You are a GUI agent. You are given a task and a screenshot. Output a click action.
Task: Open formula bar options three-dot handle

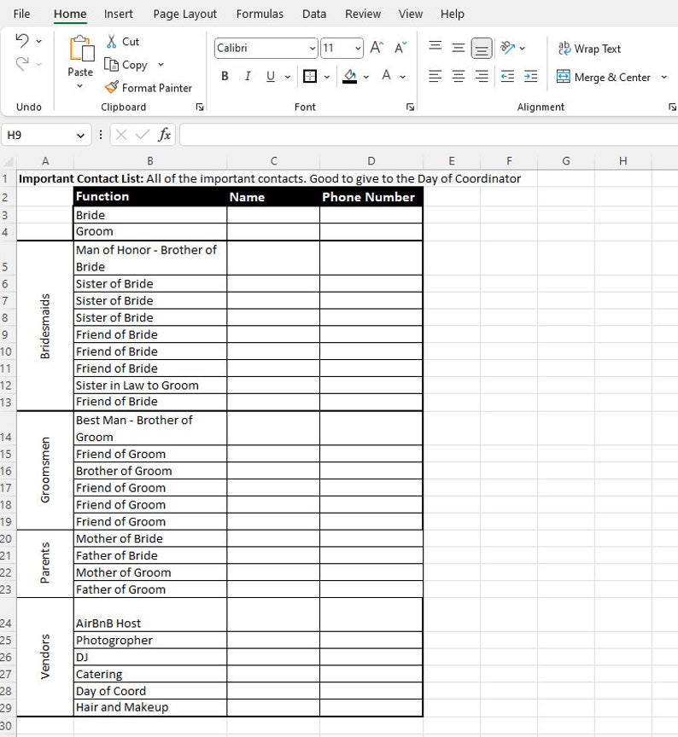pos(100,135)
